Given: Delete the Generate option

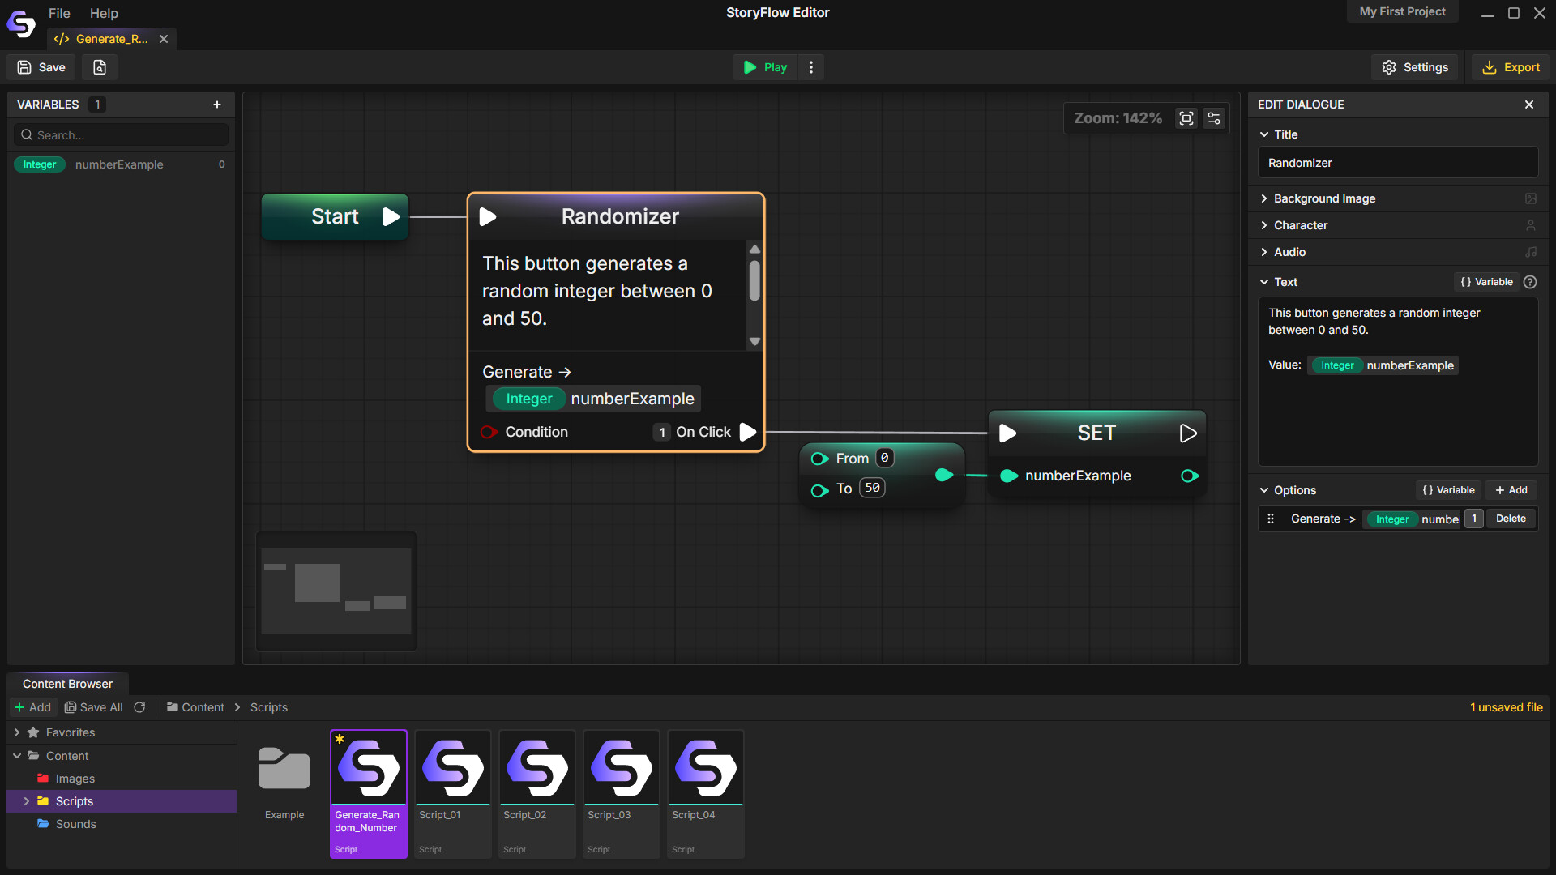Looking at the screenshot, I should pyautogui.click(x=1511, y=519).
